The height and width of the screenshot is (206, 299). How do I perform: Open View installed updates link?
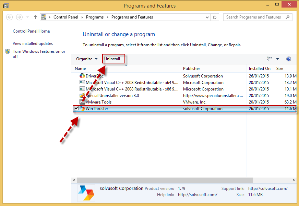point(33,44)
